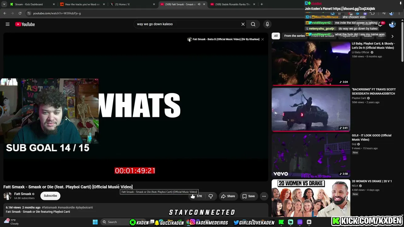Play the 20 Women vs Drake thumbnail
404x227 pixels.
[x=311, y=198]
